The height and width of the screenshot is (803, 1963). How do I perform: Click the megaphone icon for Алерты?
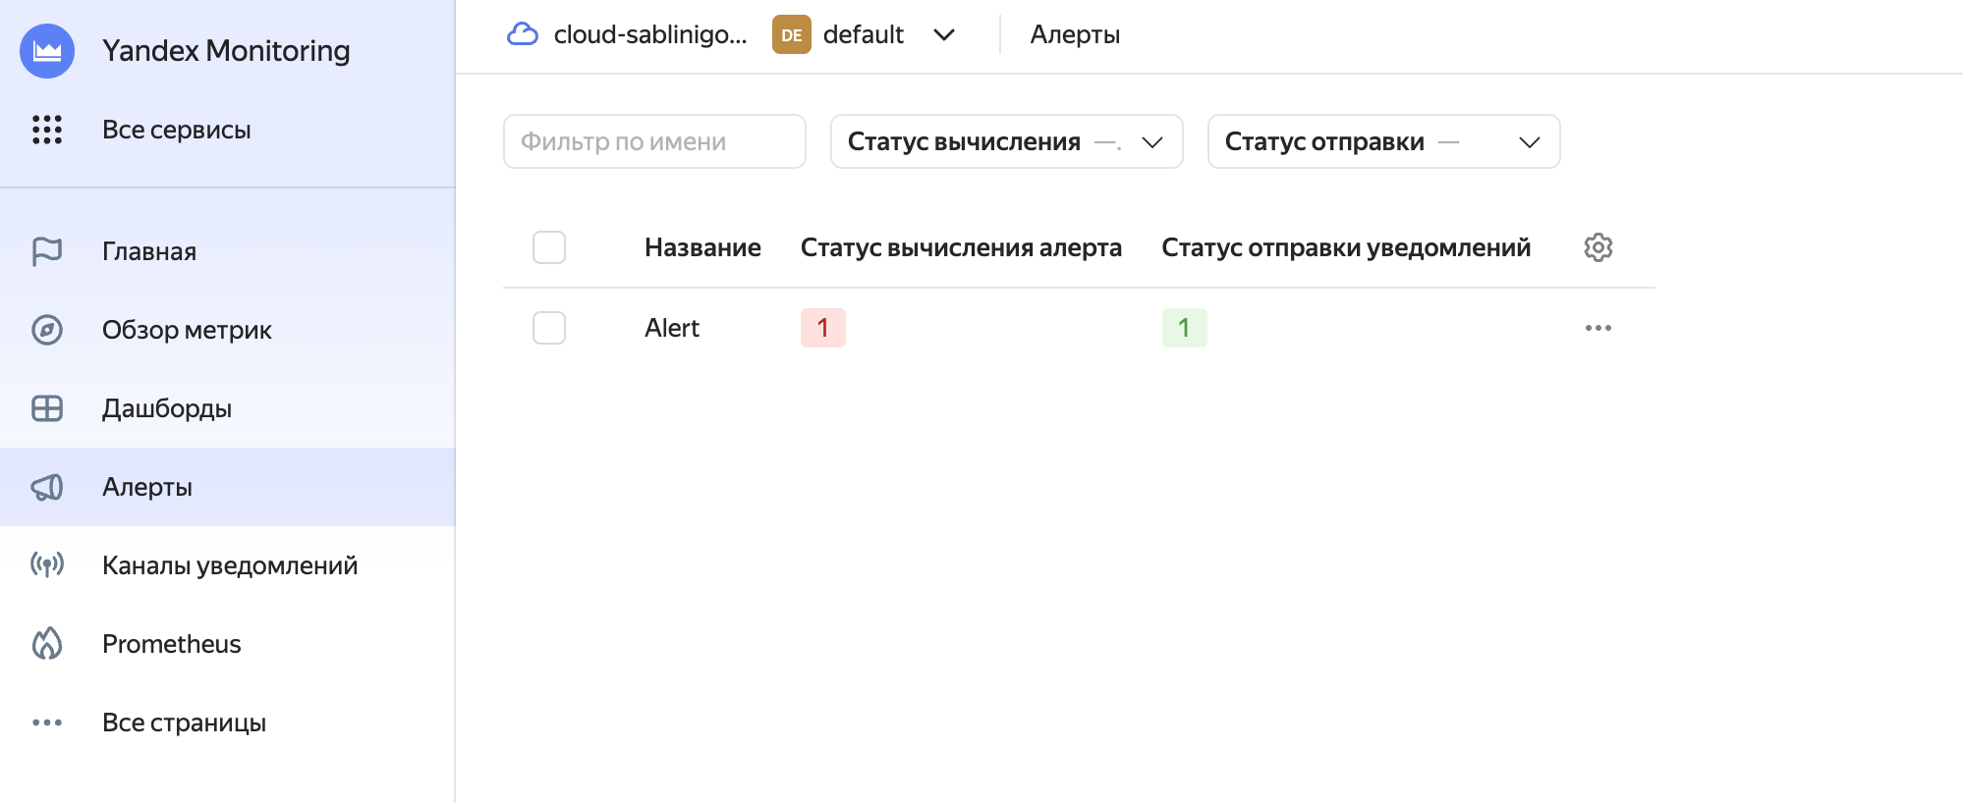[x=47, y=487]
